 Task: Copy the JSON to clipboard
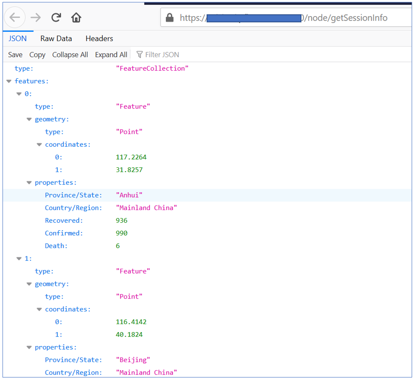[x=37, y=55]
